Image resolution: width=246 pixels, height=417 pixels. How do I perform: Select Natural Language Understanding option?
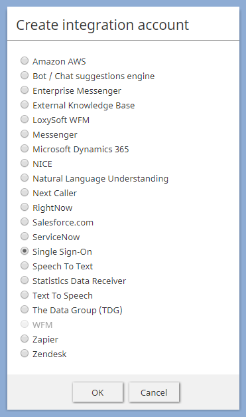click(x=25, y=178)
